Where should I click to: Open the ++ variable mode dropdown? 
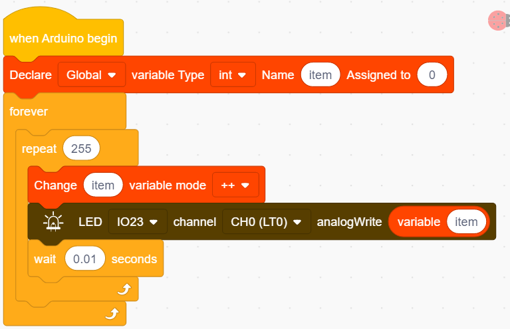coord(235,185)
